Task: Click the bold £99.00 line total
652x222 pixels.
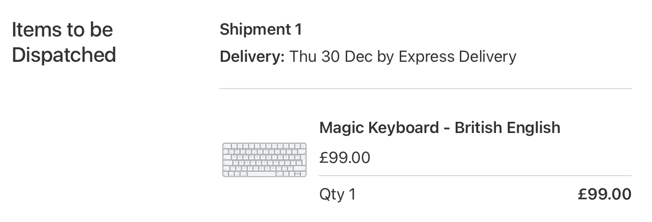Action: pyautogui.click(x=604, y=194)
